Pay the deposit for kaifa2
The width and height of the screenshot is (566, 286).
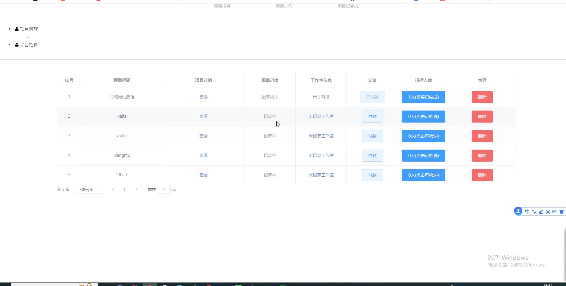(372, 136)
